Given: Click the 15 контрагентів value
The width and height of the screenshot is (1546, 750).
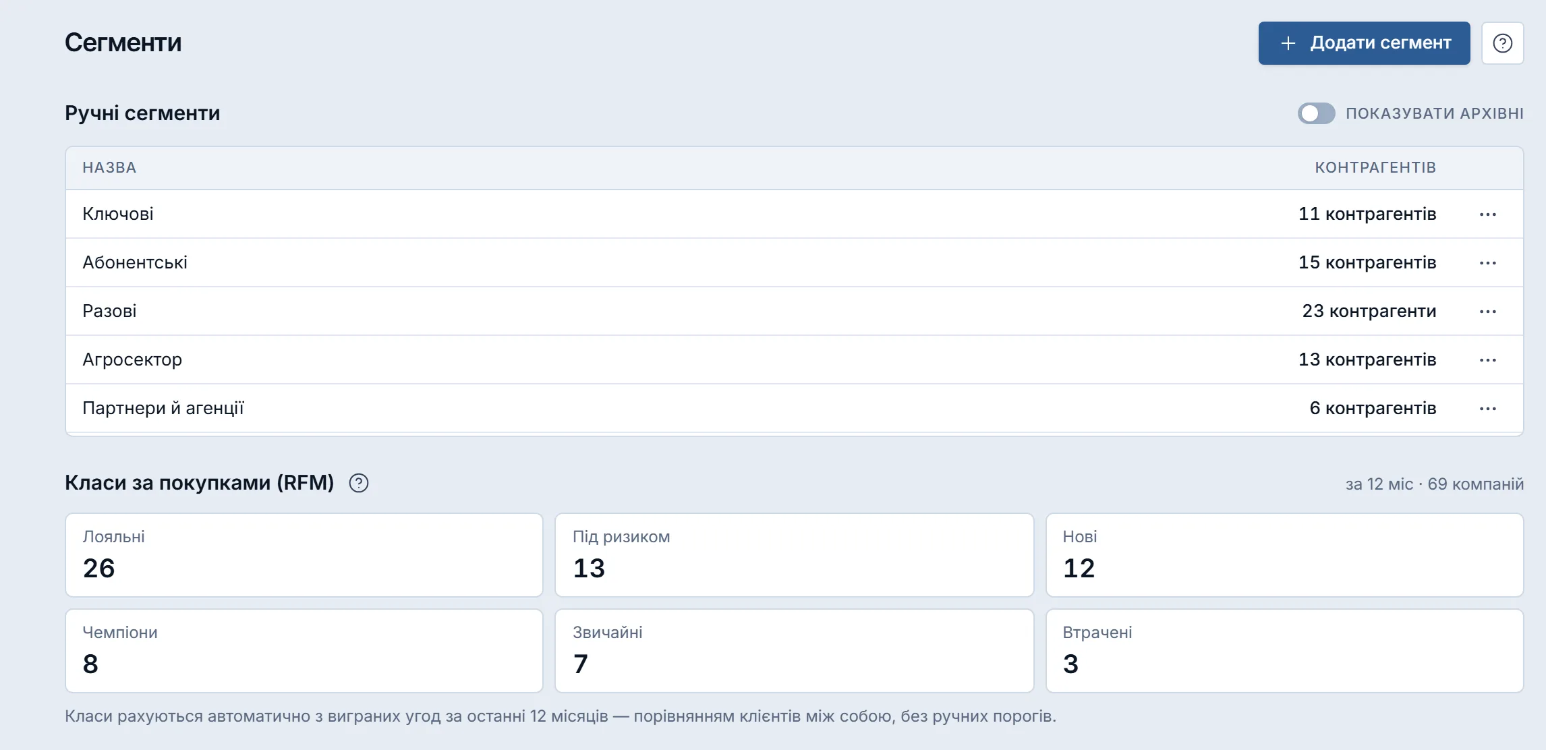Looking at the screenshot, I should click(x=1367, y=263).
